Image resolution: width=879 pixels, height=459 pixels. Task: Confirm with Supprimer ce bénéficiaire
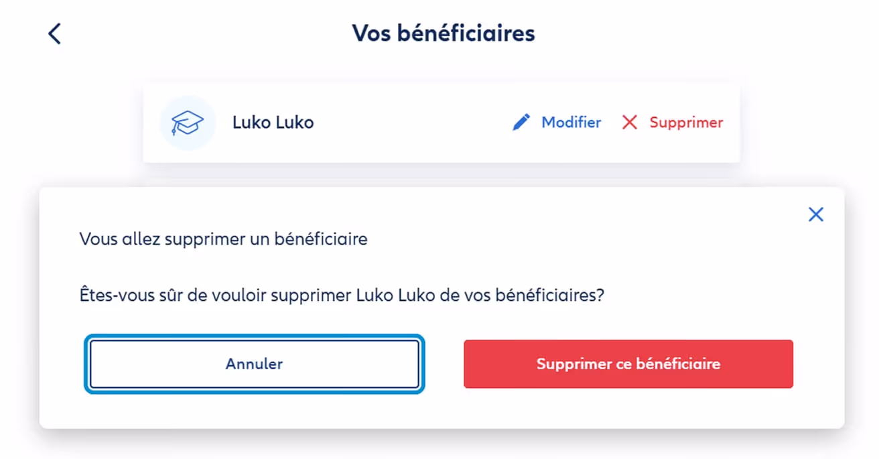tap(628, 364)
